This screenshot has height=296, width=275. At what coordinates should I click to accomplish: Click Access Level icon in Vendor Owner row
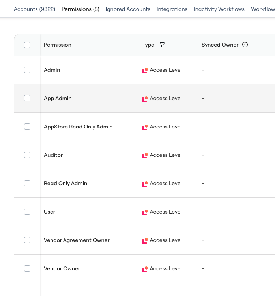145,269
